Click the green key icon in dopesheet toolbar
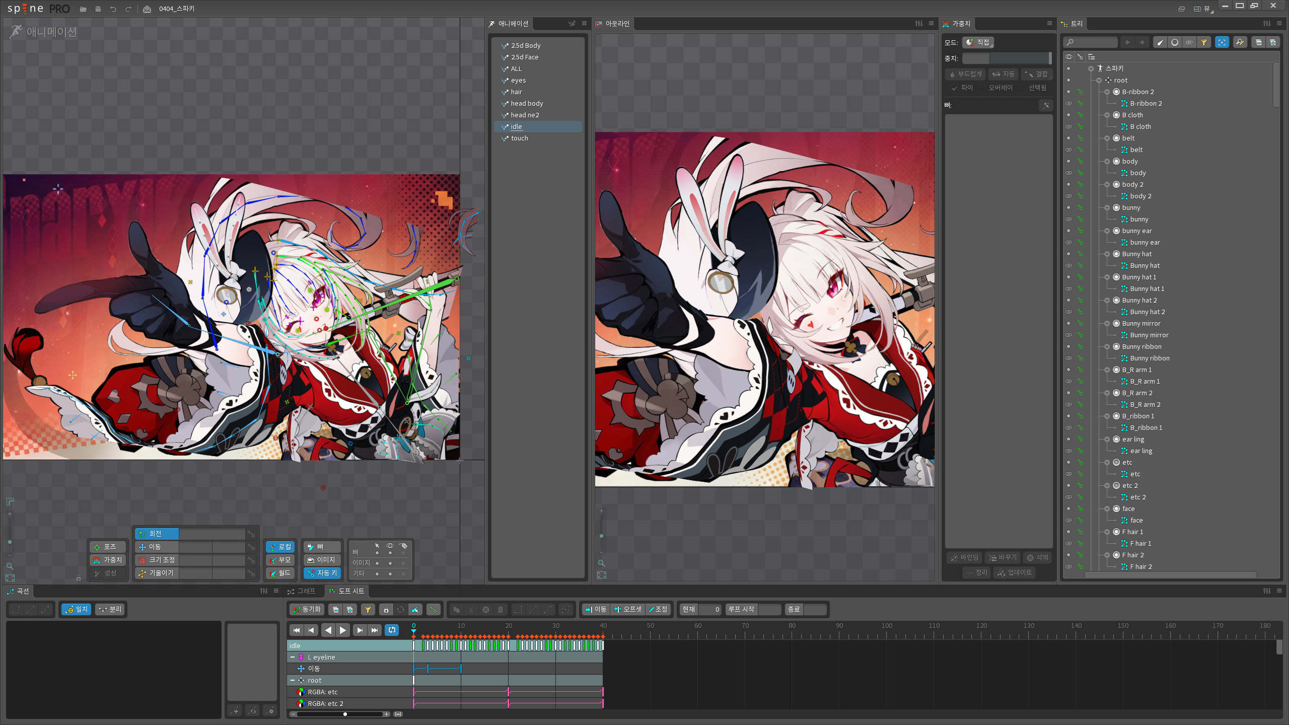 pyautogui.click(x=433, y=610)
